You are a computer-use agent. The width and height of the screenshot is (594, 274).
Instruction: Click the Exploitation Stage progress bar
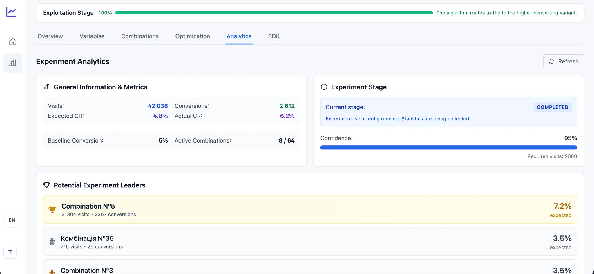[x=274, y=13]
